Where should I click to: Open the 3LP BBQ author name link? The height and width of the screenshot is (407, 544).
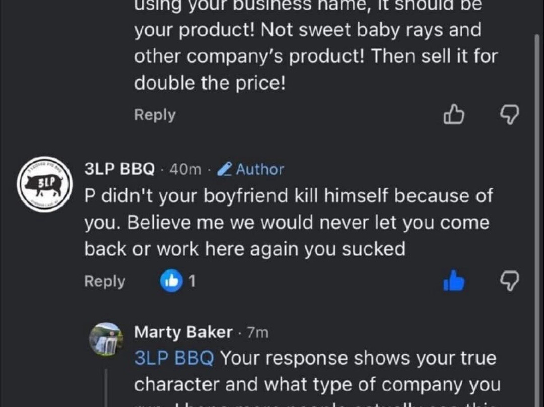click(119, 170)
